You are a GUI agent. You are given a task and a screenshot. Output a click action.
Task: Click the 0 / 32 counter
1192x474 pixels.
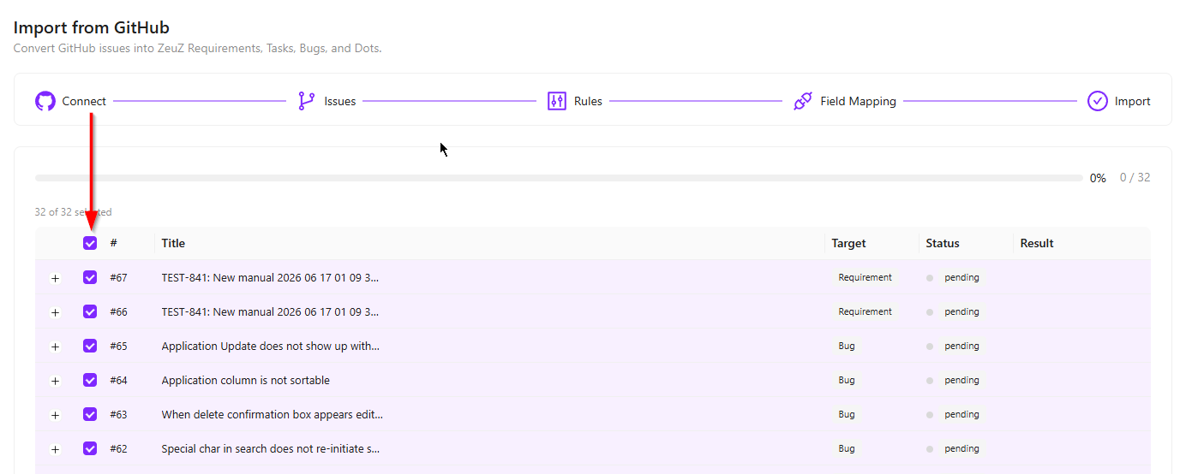[1135, 178]
